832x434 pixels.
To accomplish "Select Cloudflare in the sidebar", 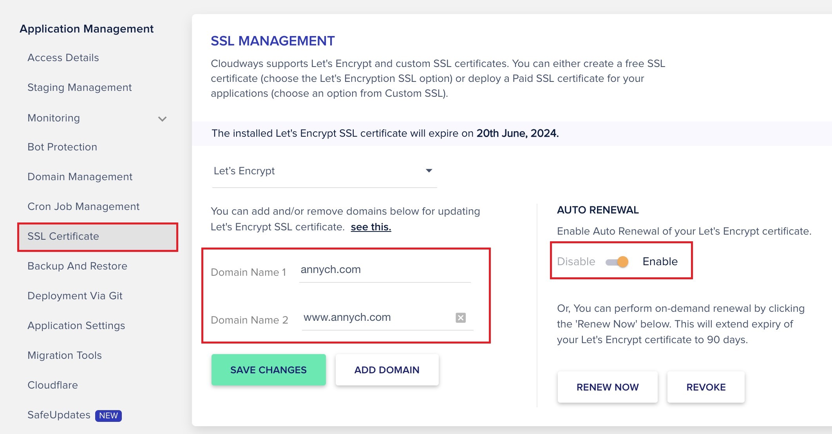I will (x=52, y=385).
